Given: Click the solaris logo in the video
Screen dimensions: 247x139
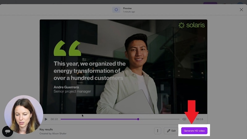Looking at the screenshot, I should pos(192,25).
